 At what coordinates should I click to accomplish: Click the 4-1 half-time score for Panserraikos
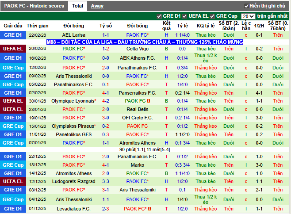point(259,93)
